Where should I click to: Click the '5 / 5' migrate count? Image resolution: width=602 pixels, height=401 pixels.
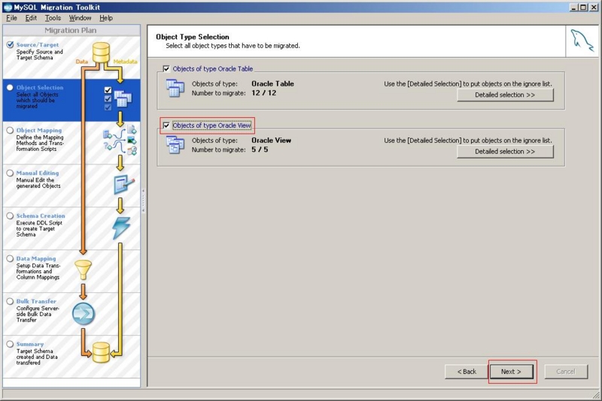click(260, 149)
